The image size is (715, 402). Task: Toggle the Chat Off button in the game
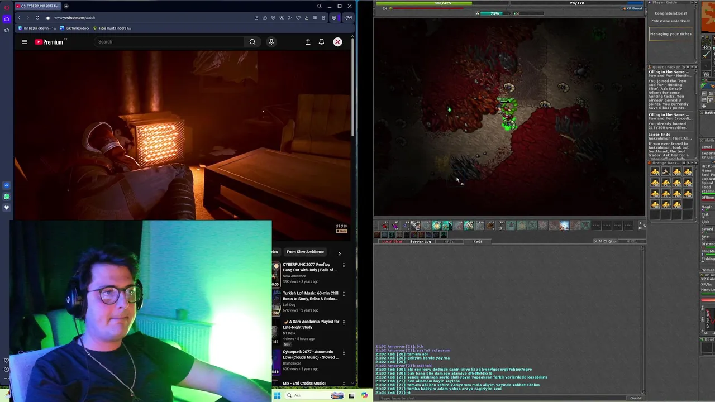pyautogui.click(x=636, y=398)
